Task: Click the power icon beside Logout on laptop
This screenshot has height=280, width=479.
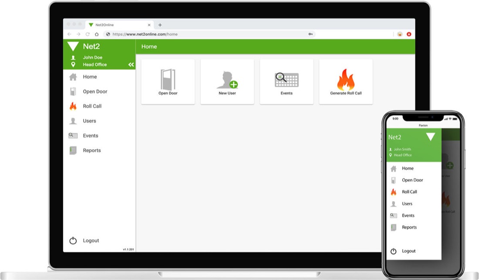Action: coord(73,240)
